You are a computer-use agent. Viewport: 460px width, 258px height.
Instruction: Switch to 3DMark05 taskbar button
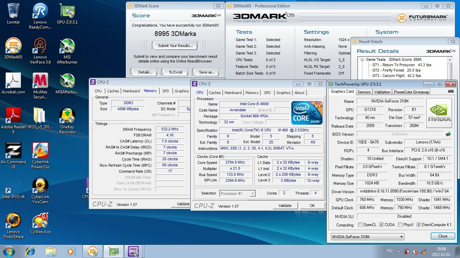pos(93,251)
